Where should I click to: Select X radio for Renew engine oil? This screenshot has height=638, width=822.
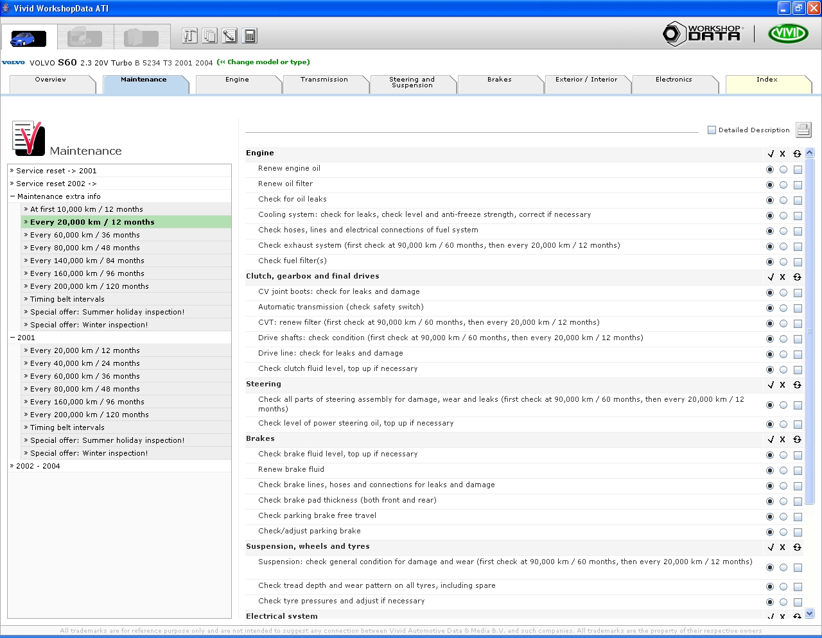click(783, 169)
